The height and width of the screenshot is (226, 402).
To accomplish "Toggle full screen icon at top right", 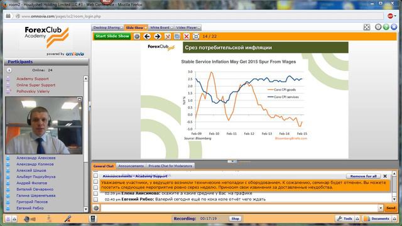I will pos(367,27).
